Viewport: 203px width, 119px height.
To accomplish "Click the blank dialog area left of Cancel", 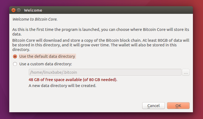I will (x=76, y=105).
